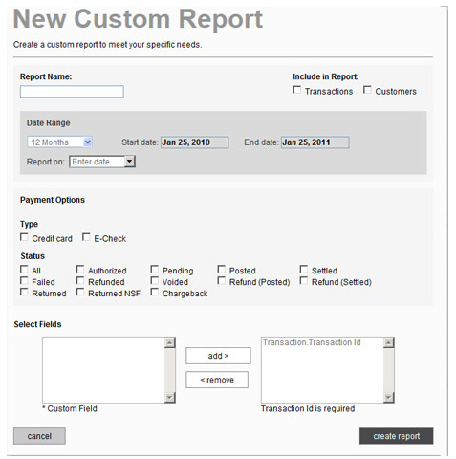
Task: Check the Customers checkbox
Action: tap(367, 90)
